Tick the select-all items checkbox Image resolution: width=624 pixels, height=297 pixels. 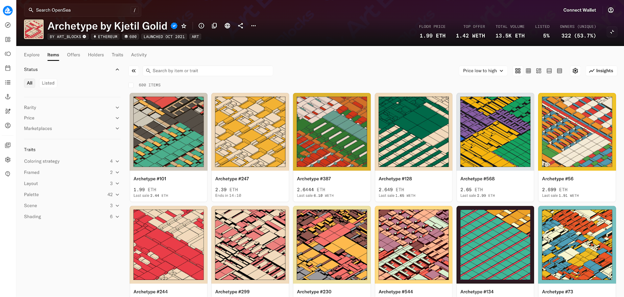click(131, 85)
